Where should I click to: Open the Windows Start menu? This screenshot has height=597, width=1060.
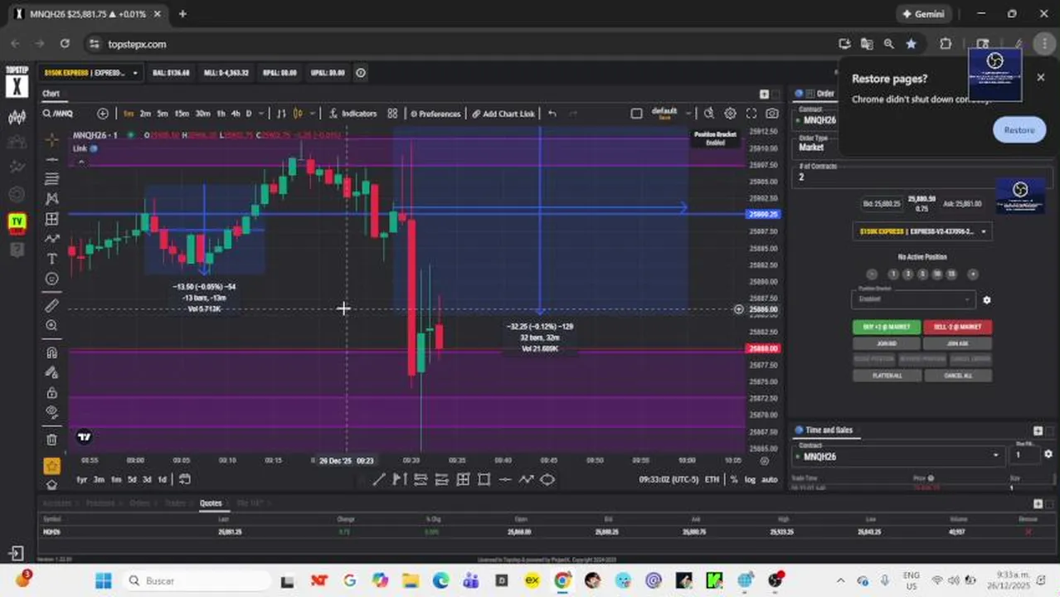coord(103,580)
